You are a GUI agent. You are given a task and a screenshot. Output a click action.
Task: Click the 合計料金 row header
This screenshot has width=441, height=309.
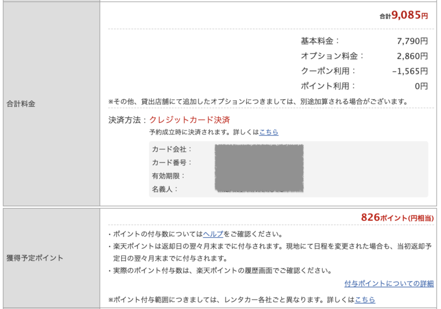coord(21,104)
